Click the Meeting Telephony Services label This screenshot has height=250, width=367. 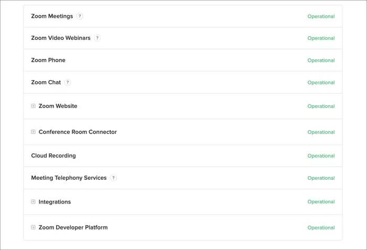coord(69,178)
